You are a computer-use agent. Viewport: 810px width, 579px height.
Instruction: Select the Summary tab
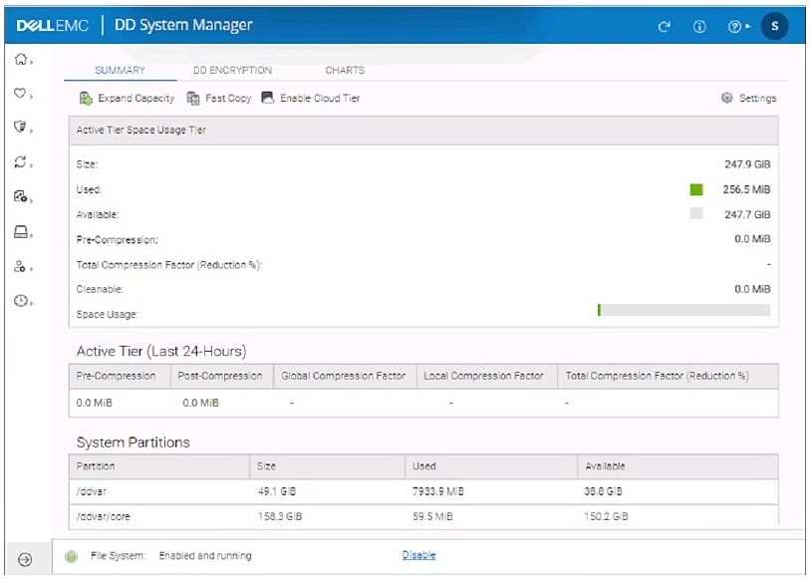120,71
